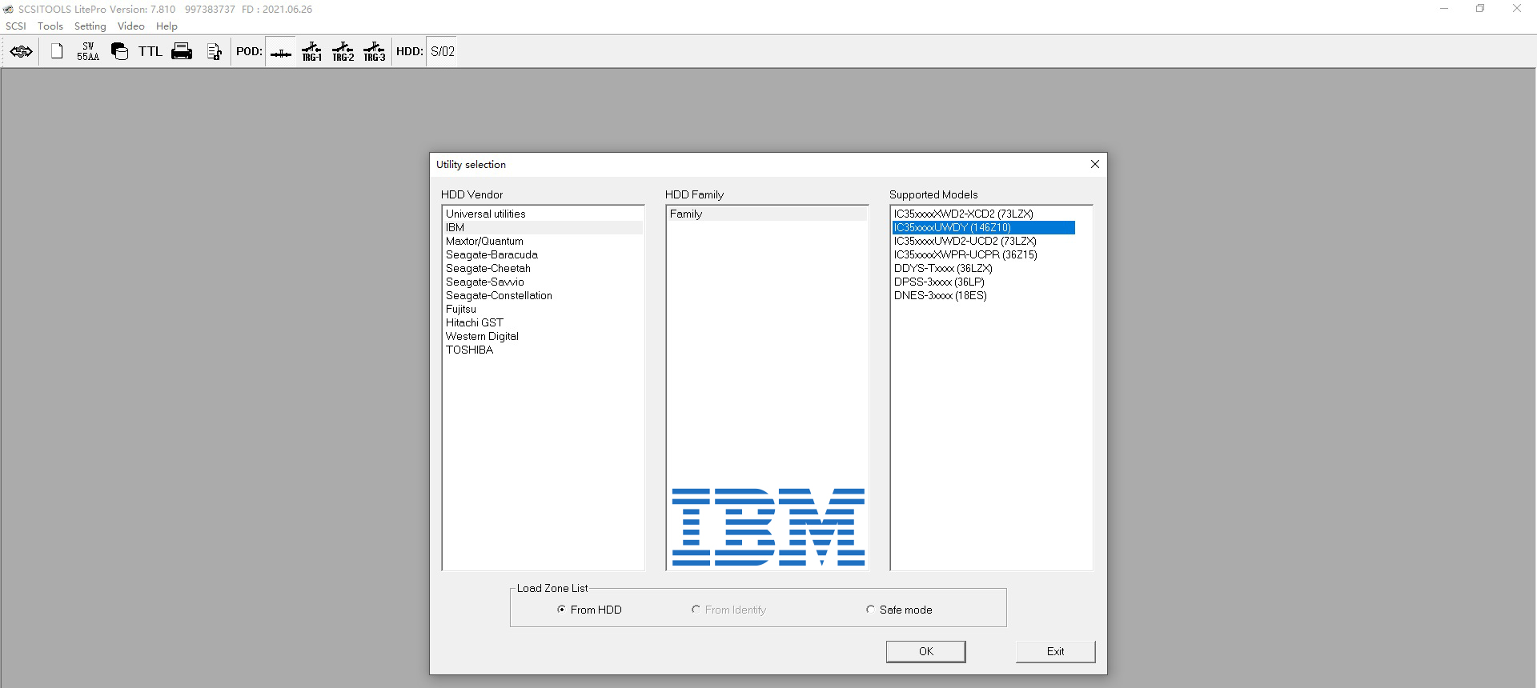Select Seagate-Baracuda vendor

click(x=543, y=254)
